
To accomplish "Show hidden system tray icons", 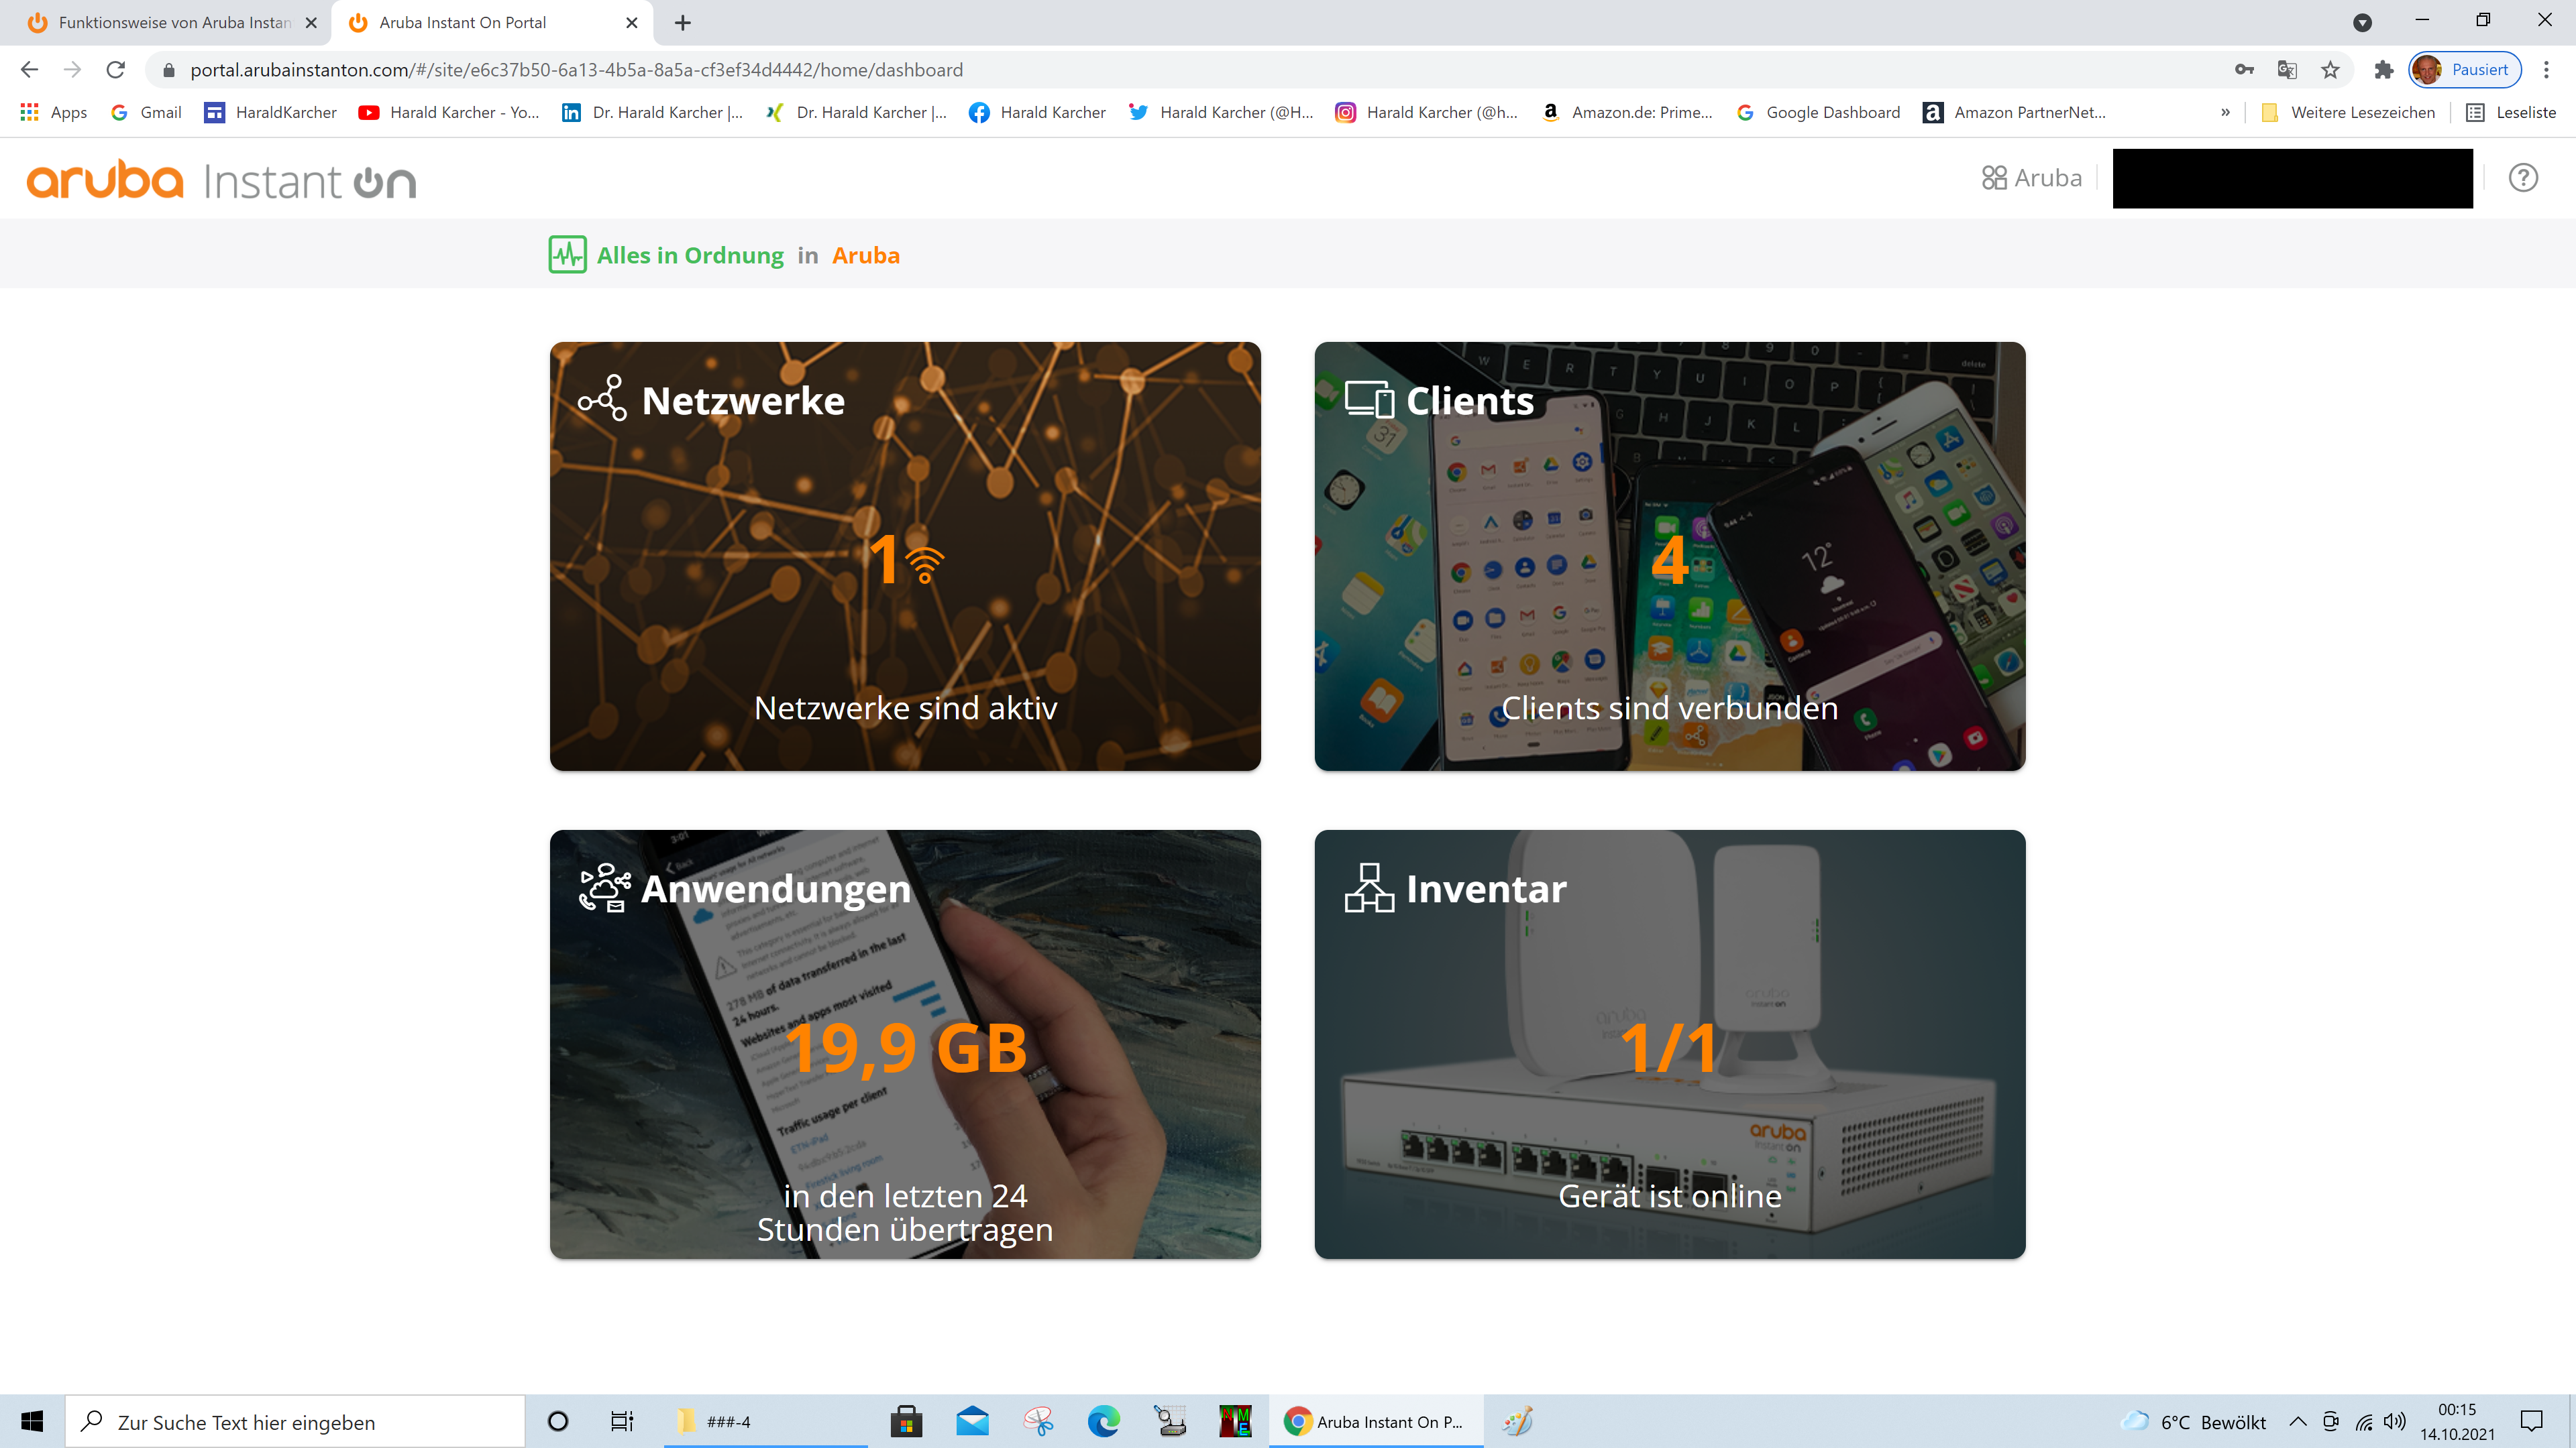I will [2298, 1421].
